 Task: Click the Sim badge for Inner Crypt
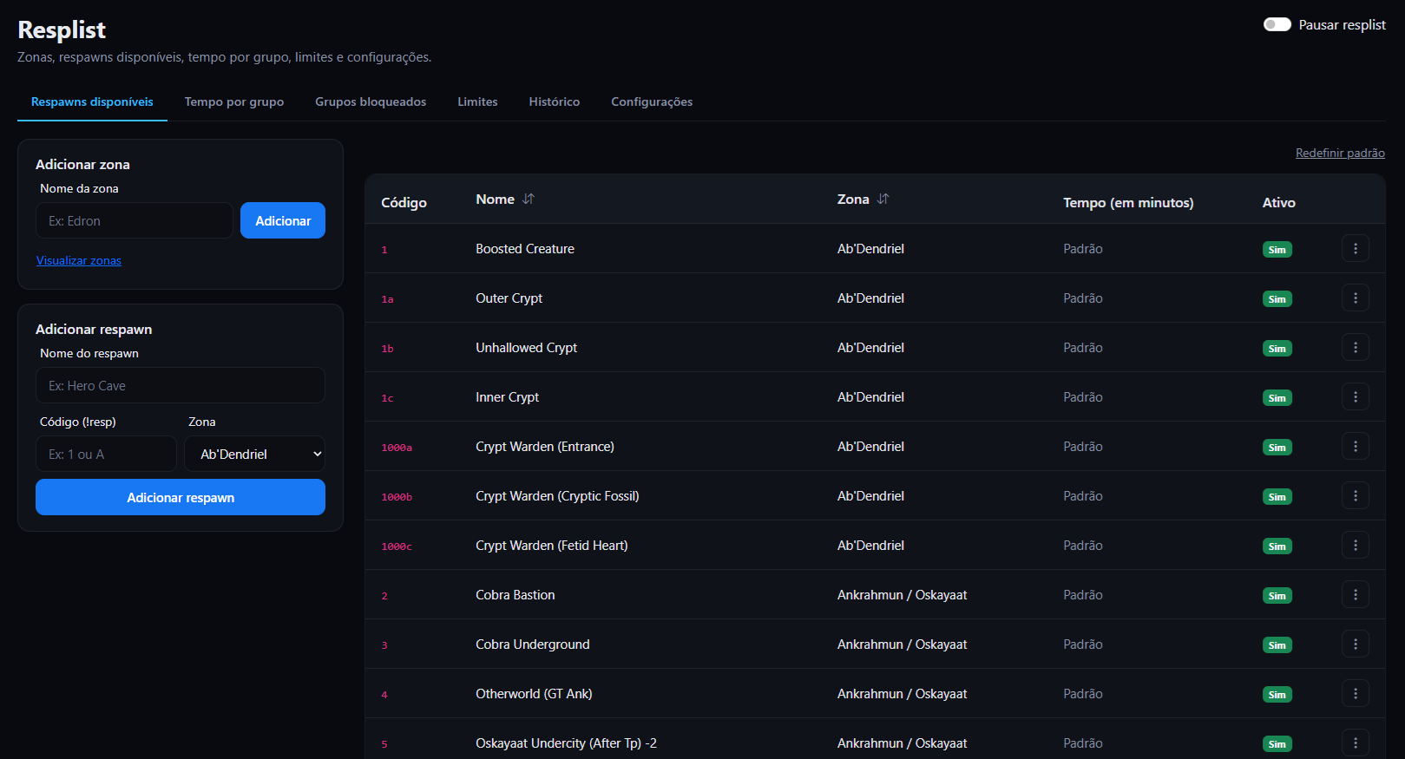(x=1277, y=398)
